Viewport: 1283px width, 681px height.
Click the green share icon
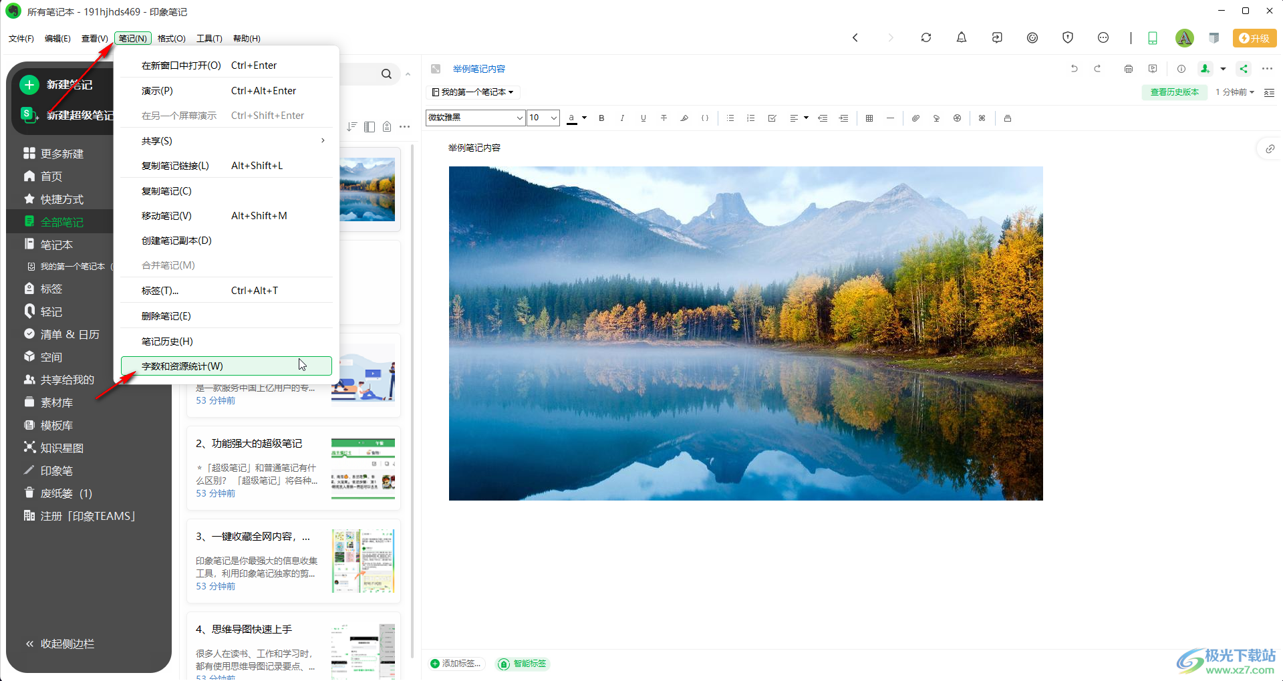click(x=1244, y=69)
